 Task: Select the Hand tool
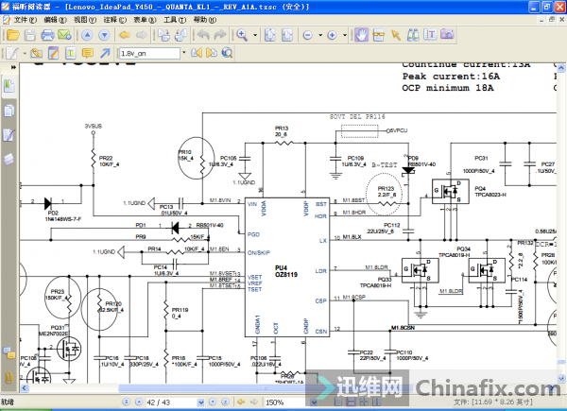[x=361, y=35]
